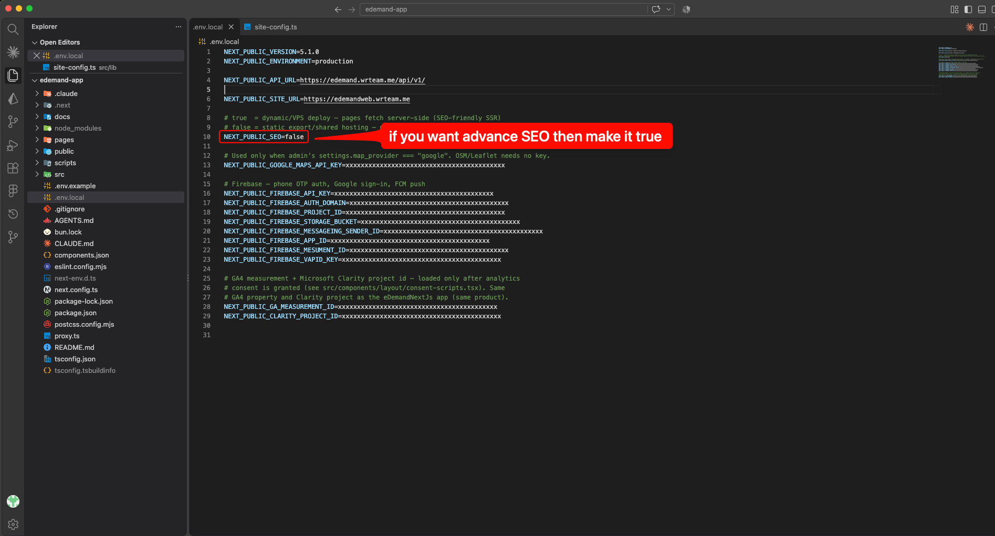
Task: Open the Run and Debug view
Action: (13, 145)
